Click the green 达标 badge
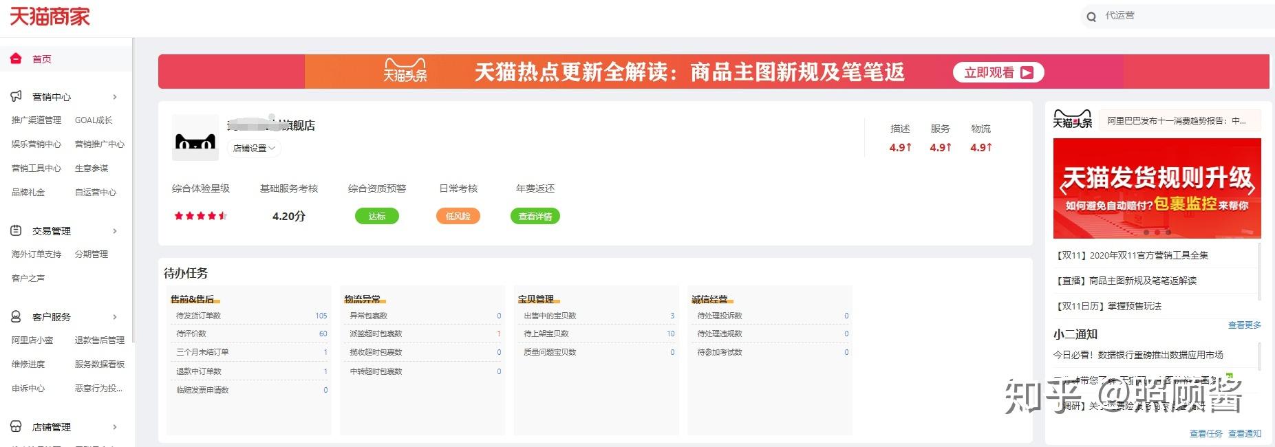The width and height of the screenshot is (1275, 447). point(377,217)
